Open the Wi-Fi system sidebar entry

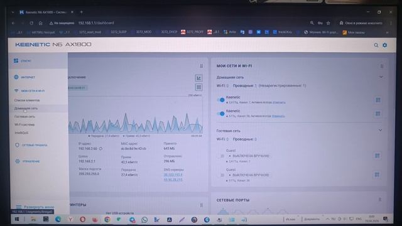[x=24, y=124]
